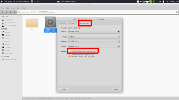Open Documents in Places sidebar
Viewport: 179px width, 100px height.
pyautogui.click(x=8, y=41)
